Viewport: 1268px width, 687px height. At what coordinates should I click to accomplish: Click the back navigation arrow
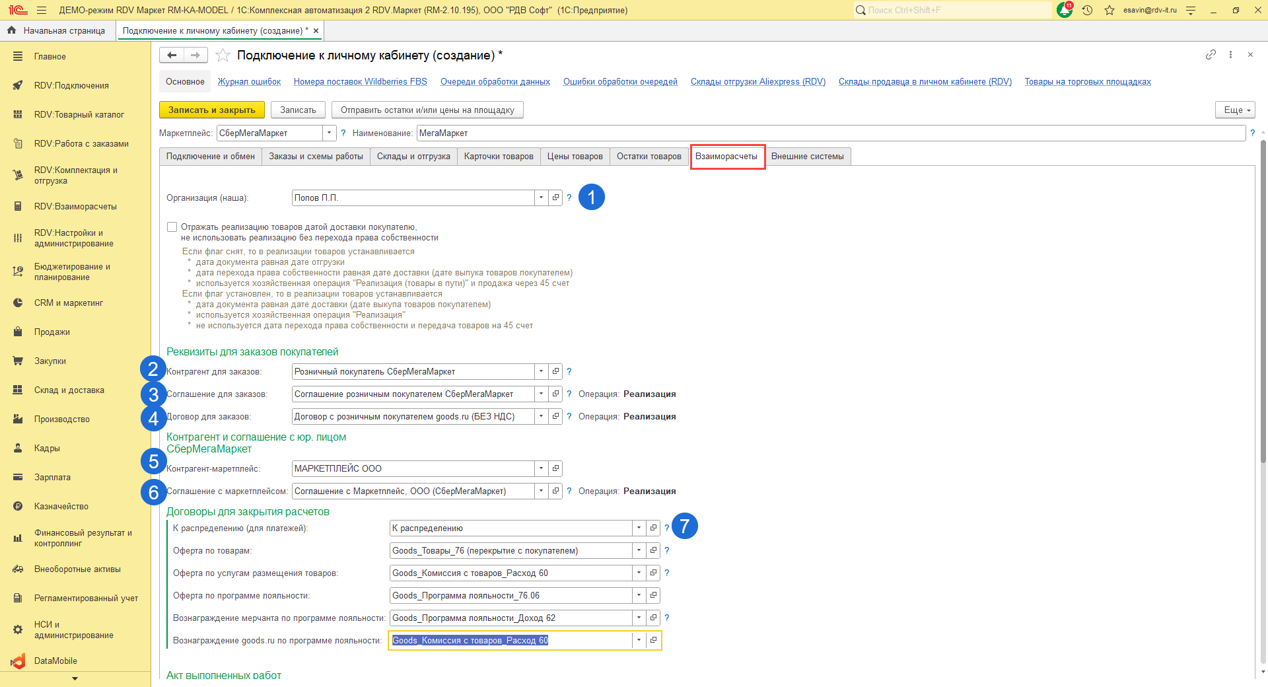[x=172, y=55]
